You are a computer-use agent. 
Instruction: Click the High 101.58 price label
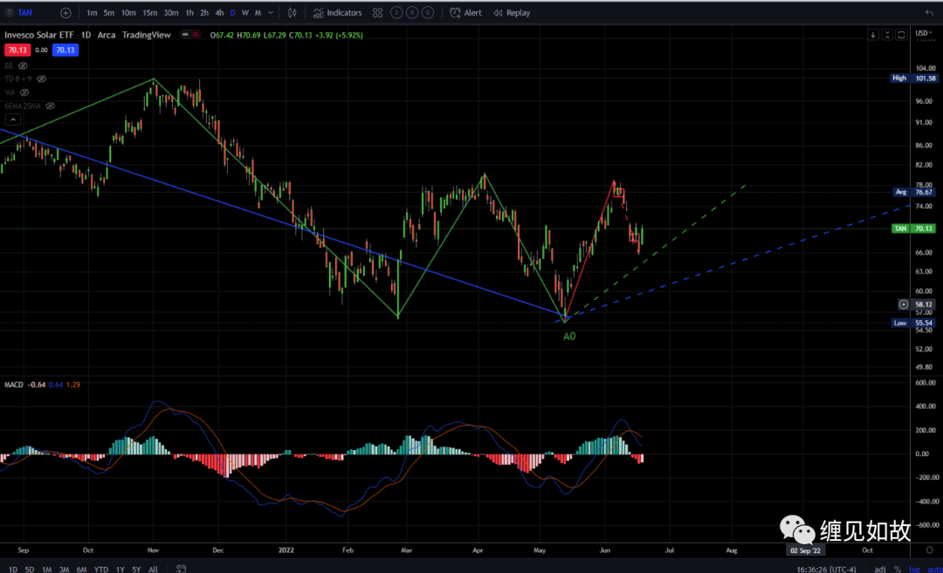(x=913, y=78)
